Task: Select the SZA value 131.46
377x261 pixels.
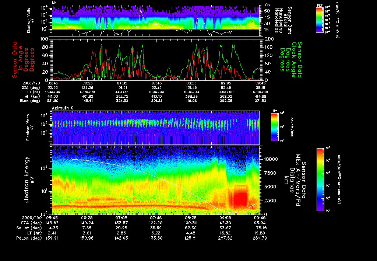Action: click(x=191, y=88)
